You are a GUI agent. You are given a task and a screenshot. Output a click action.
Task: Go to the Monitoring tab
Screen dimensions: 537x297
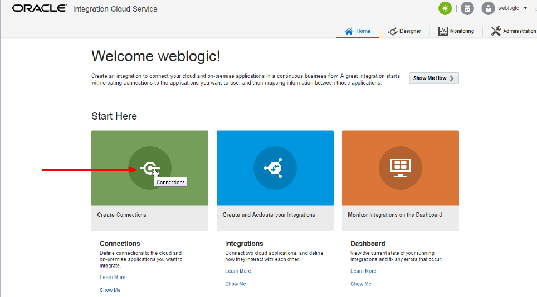click(x=456, y=31)
